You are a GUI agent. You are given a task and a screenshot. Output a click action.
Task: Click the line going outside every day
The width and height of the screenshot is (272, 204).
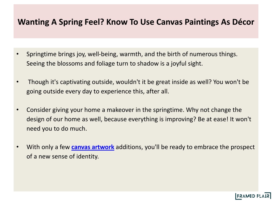(98, 91)
